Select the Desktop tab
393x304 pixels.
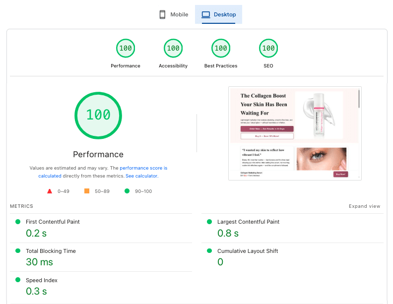click(218, 15)
